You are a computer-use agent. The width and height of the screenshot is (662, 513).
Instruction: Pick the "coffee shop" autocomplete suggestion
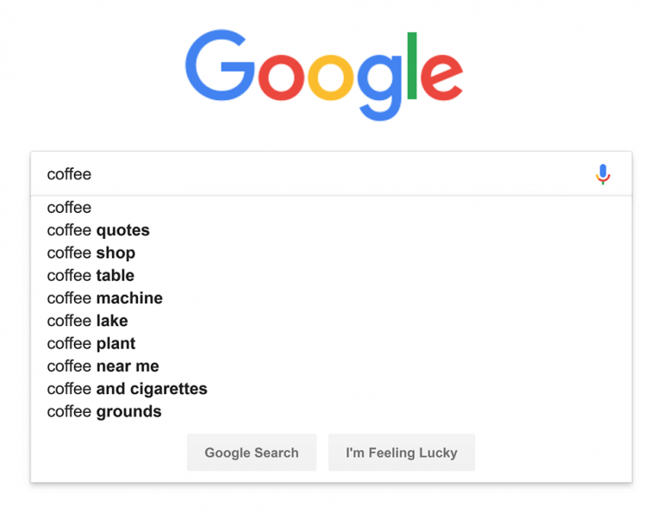pos(91,253)
